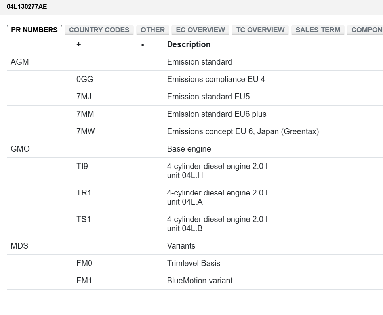The width and height of the screenshot is (383, 315).
Task: Select the OTHER tab
Action: (x=152, y=30)
